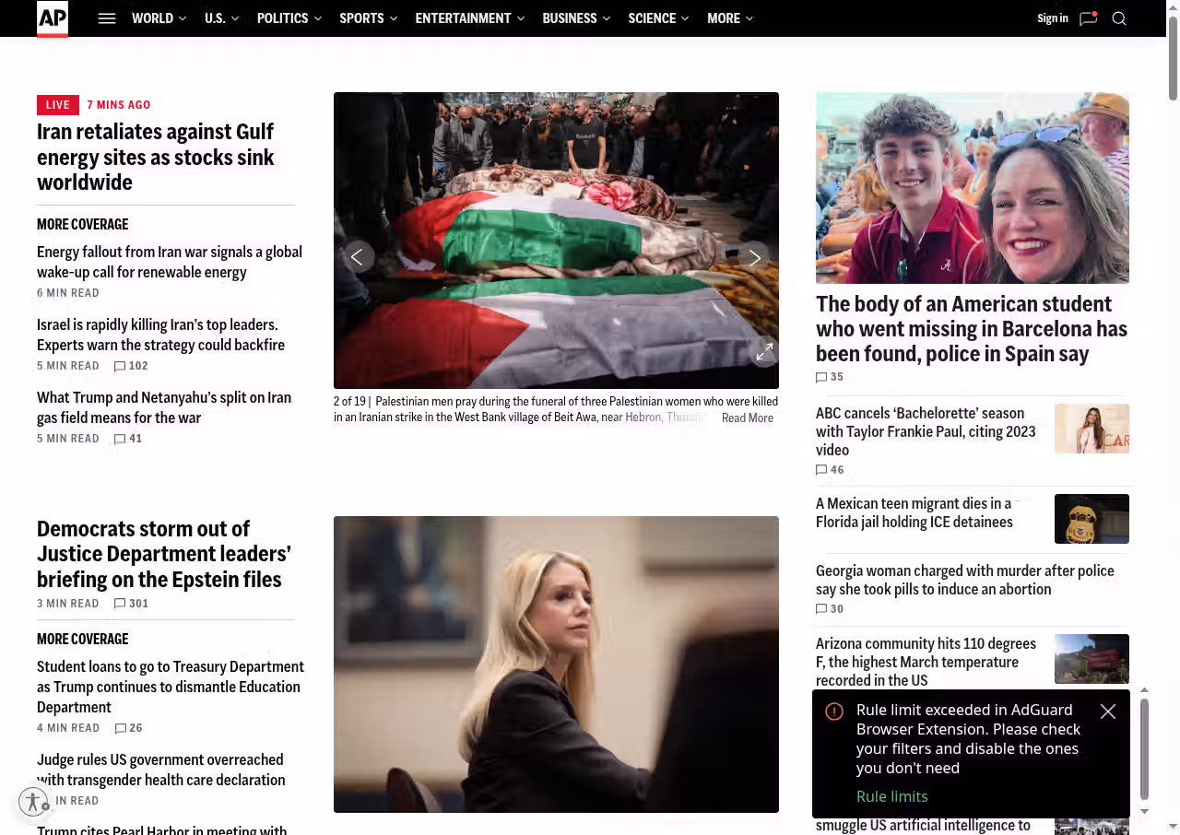Expand the More navigation dropdown
This screenshot has height=835, width=1180.
coord(729,18)
